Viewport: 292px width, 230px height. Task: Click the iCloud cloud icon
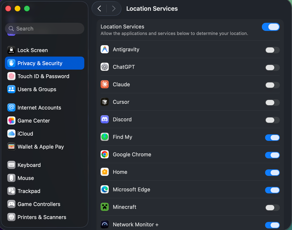pyautogui.click(x=11, y=134)
